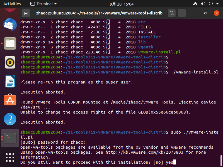Open the partially hidden Firefox dock icon
The image size is (223, 167).
coord(10,10)
